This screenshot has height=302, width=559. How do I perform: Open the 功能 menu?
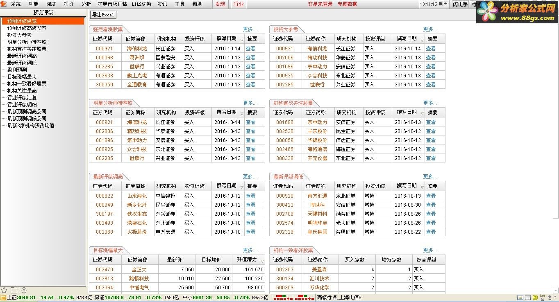(34, 4)
